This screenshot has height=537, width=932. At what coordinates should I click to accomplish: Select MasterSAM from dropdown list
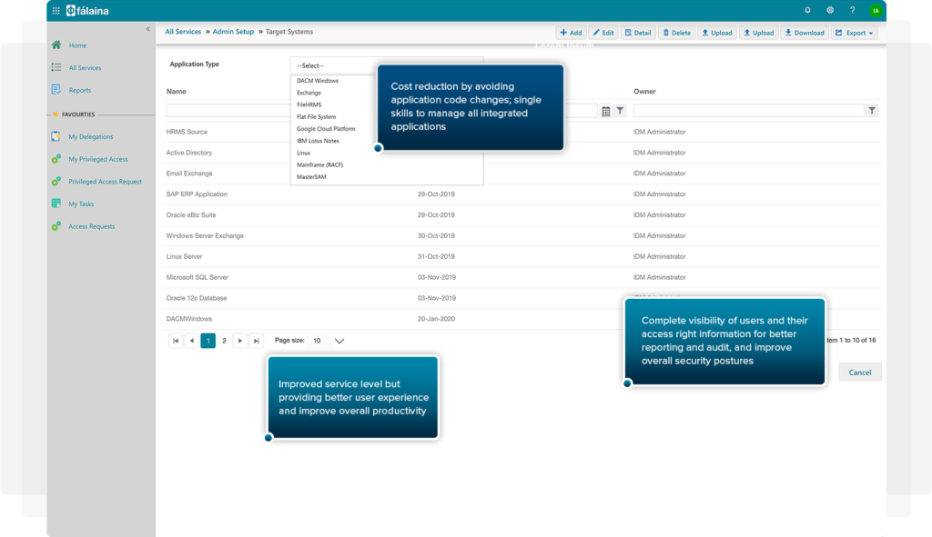click(x=311, y=177)
